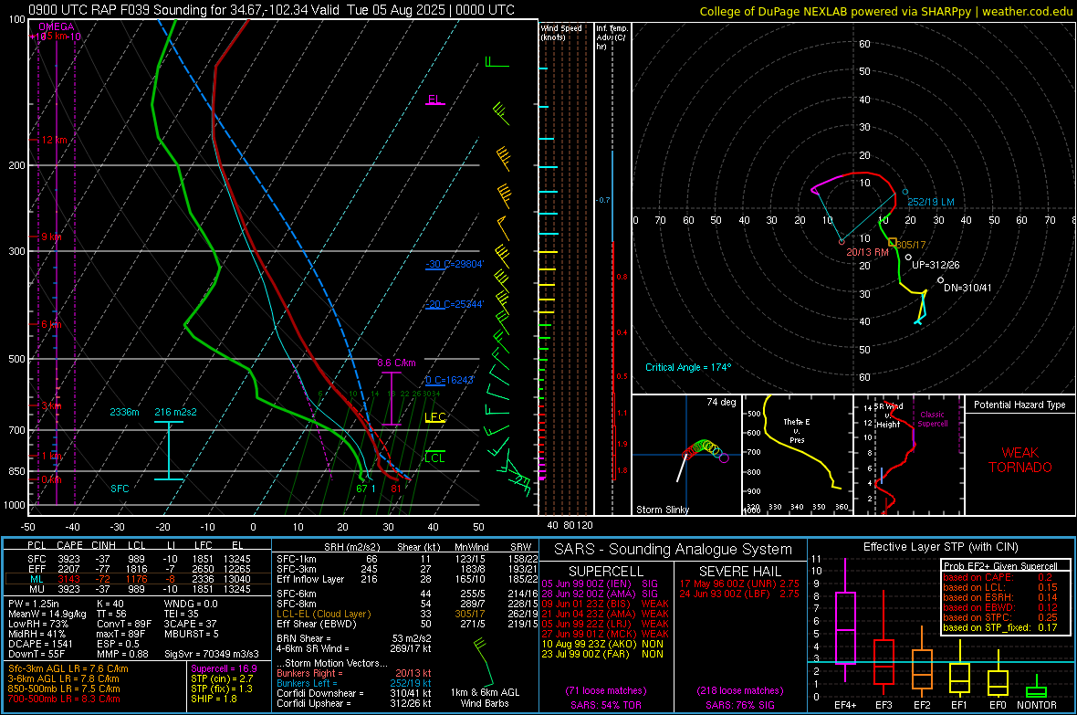This screenshot has height=715, width=1077.
Task: Click the magenta EL marker on the skew-T
Action: pos(434,100)
